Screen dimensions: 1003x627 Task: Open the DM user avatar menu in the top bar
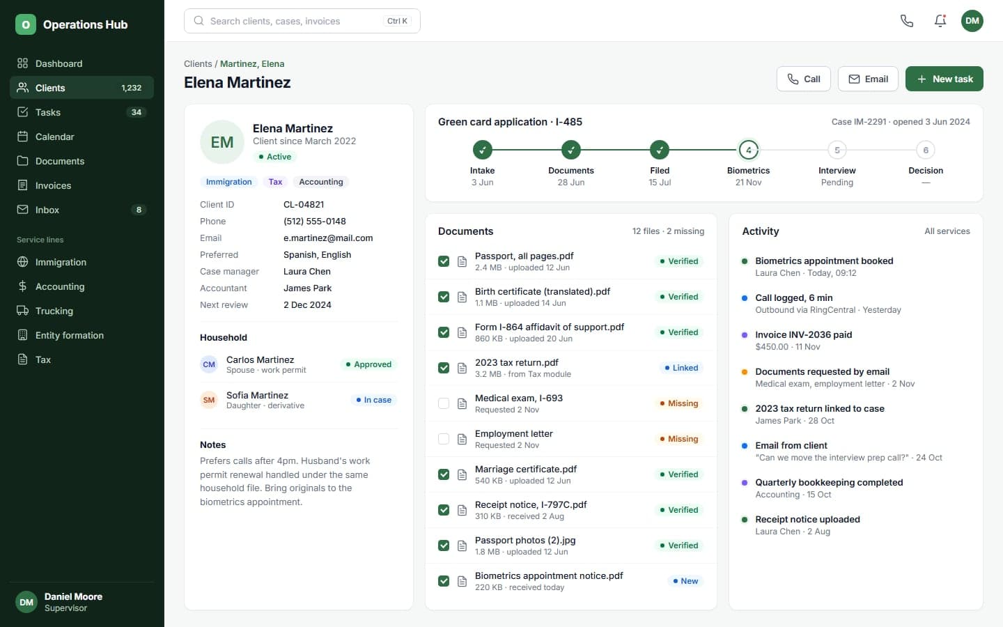click(x=972, y=21)
